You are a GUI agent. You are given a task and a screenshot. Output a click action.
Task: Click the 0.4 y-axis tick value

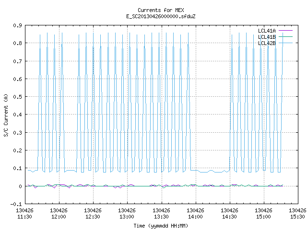click(x=17, y=115)
